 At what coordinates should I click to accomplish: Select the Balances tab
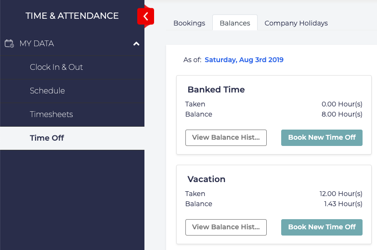235,23
